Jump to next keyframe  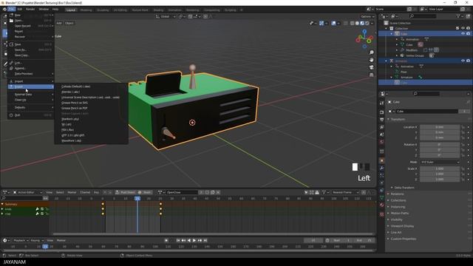(200, 240)
